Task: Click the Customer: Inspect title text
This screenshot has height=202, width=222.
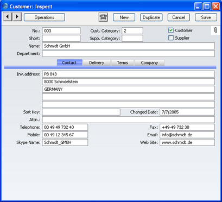Action: tap(31, 7)
